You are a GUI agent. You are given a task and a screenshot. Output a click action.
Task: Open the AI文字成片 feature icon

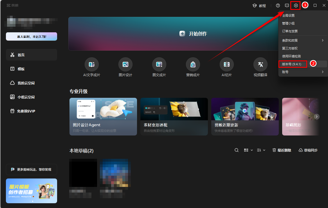(92, 64)
